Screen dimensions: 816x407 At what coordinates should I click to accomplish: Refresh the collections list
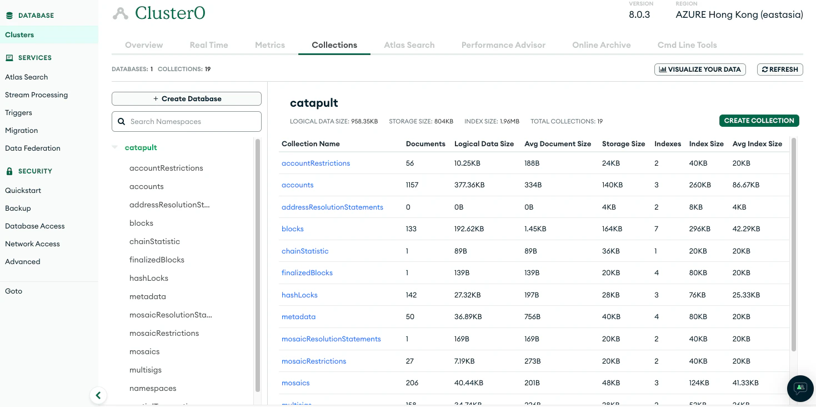point(780,70)
